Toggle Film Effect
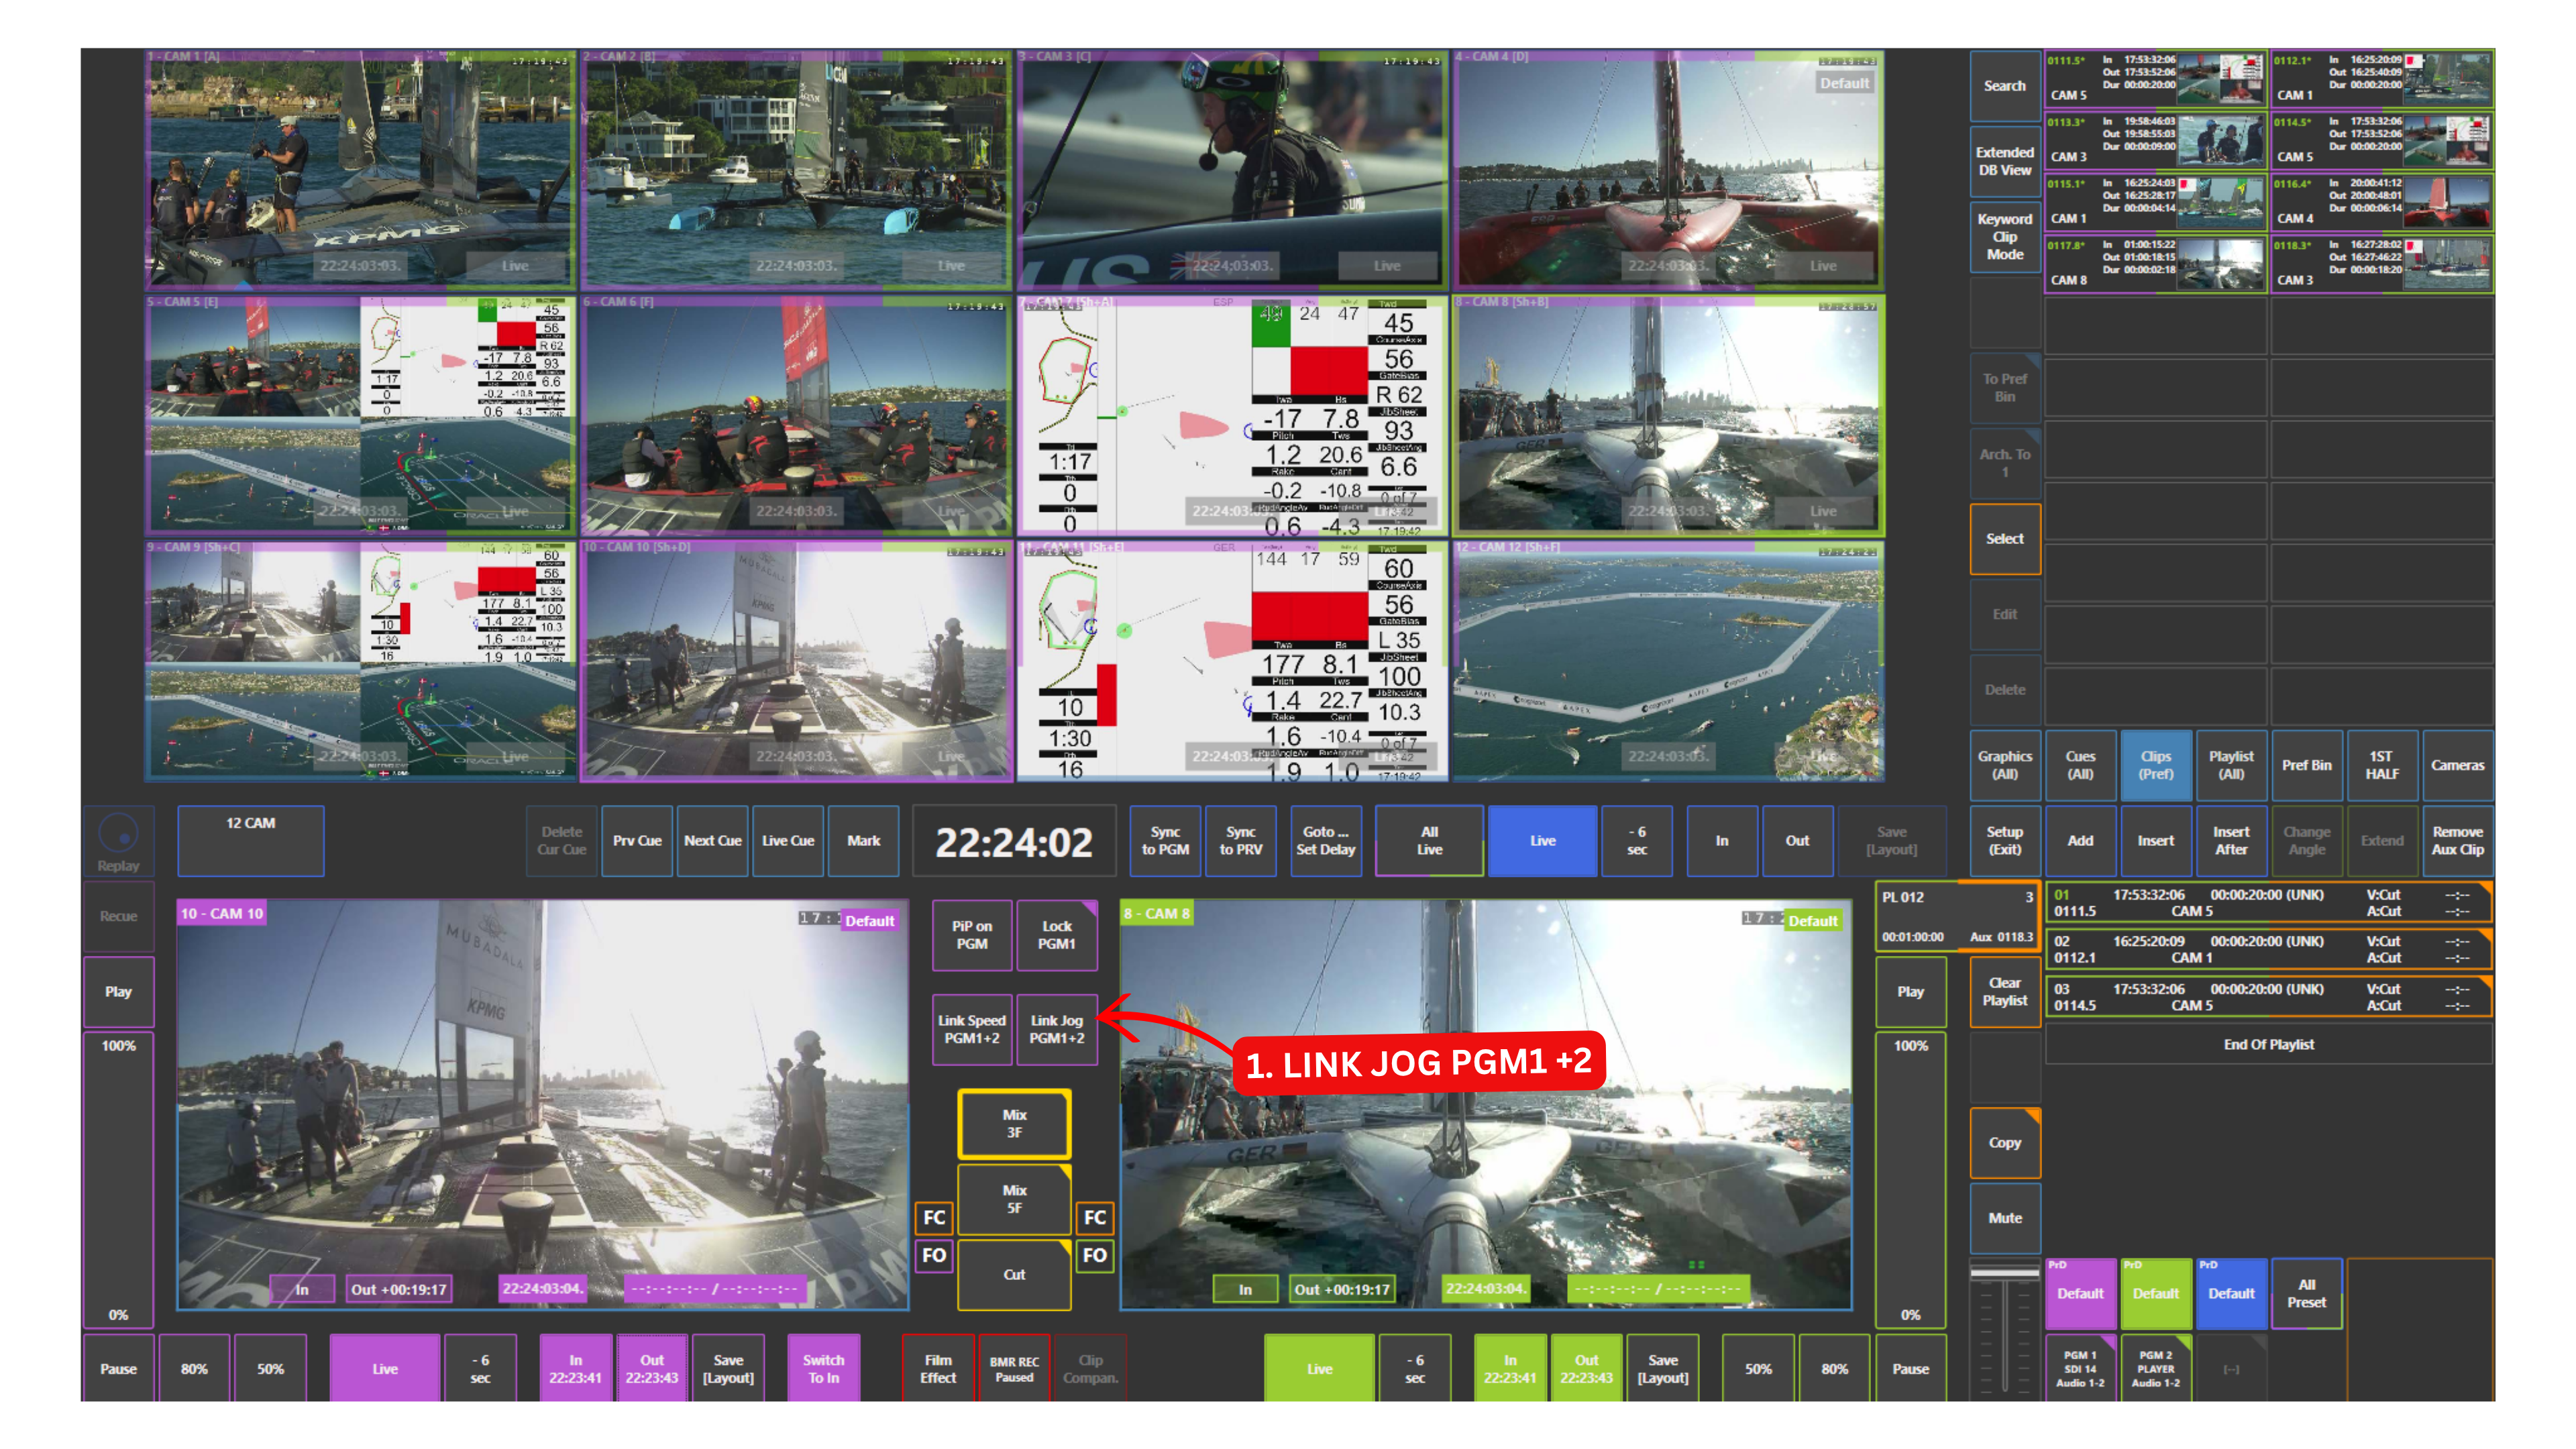This screenshot has width=2576, height=1449. click(x=938, y=1368)
